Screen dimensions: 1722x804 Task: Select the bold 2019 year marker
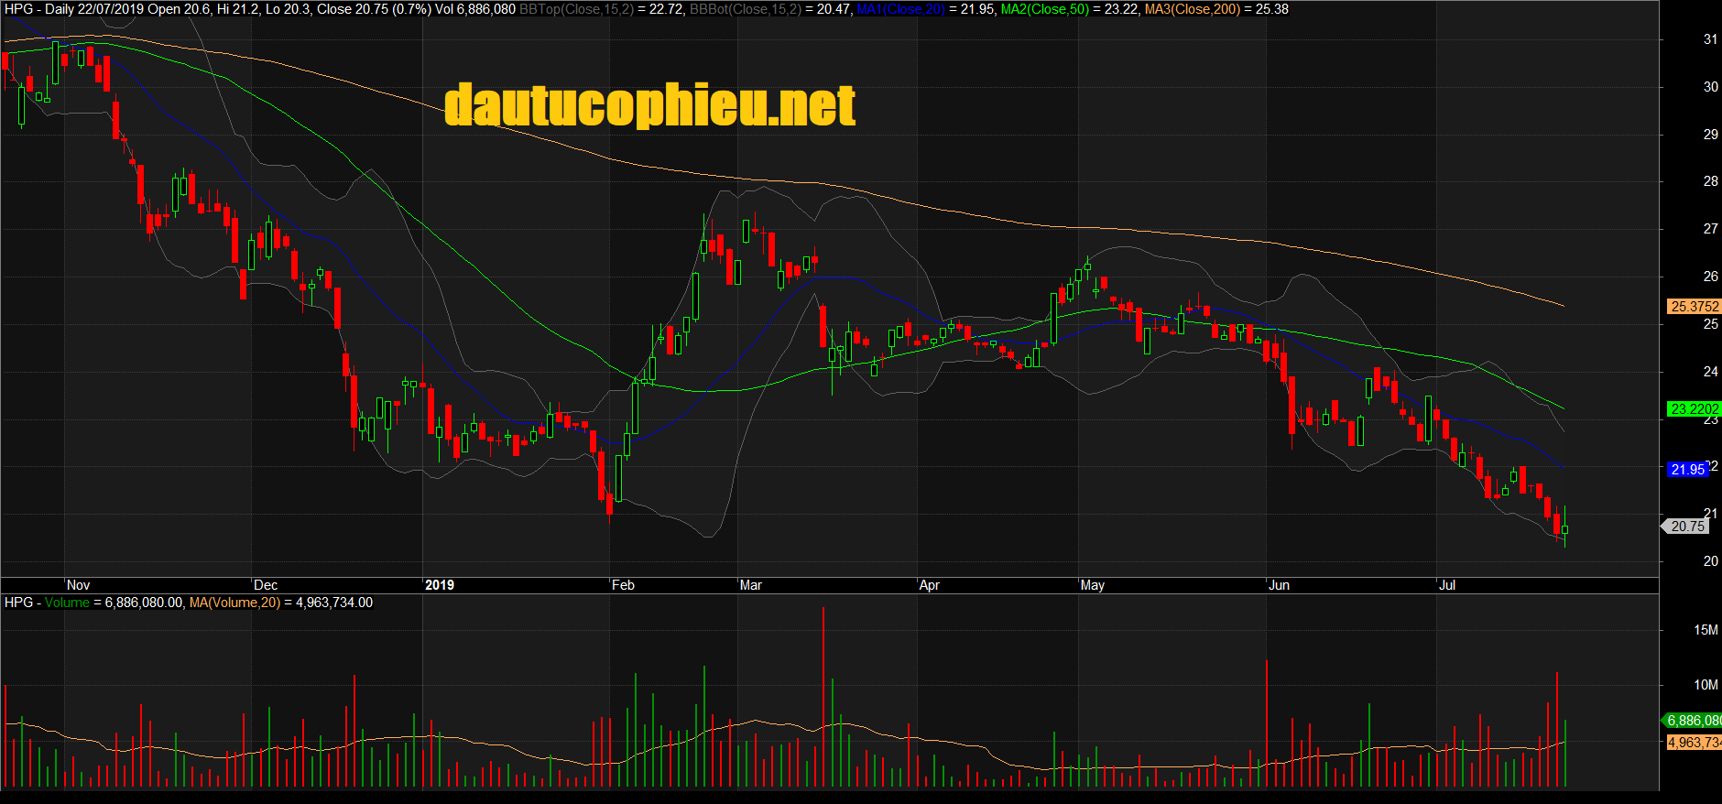(440, 585)
